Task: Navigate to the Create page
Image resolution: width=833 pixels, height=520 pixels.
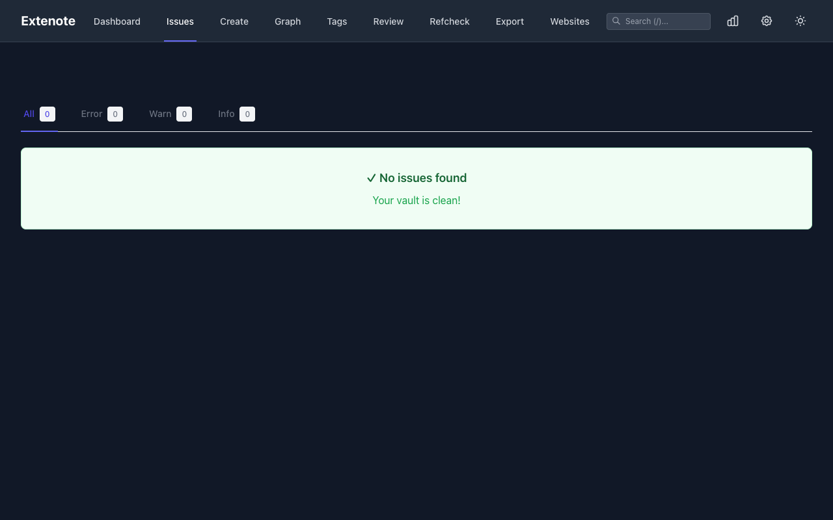Action: point(234,21)
